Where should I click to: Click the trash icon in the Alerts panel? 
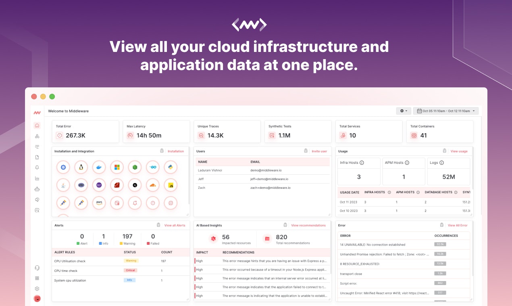tap(158, 225)
